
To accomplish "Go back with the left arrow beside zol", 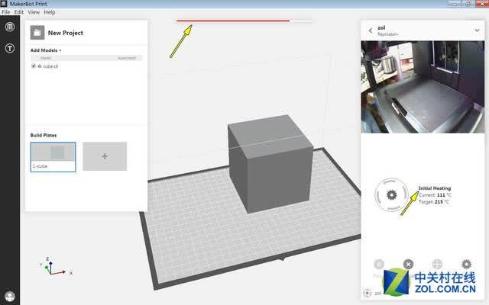I will [370, 30].
